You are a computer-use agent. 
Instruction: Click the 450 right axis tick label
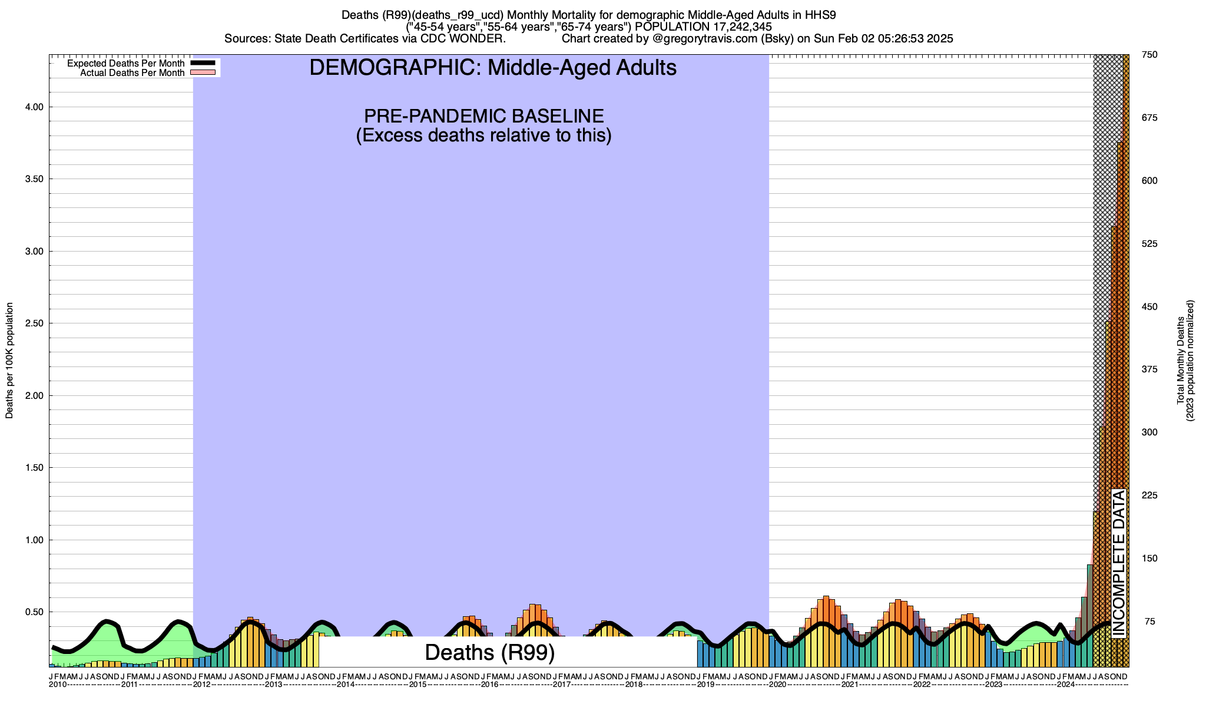coord(1150,307)
